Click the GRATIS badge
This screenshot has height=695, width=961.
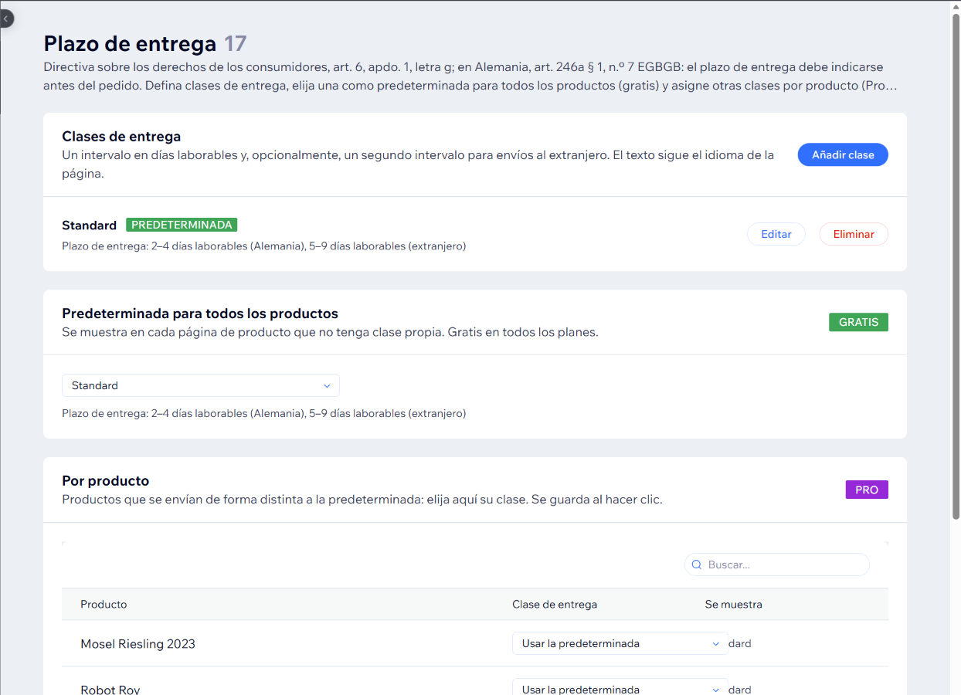pos(858,322)
